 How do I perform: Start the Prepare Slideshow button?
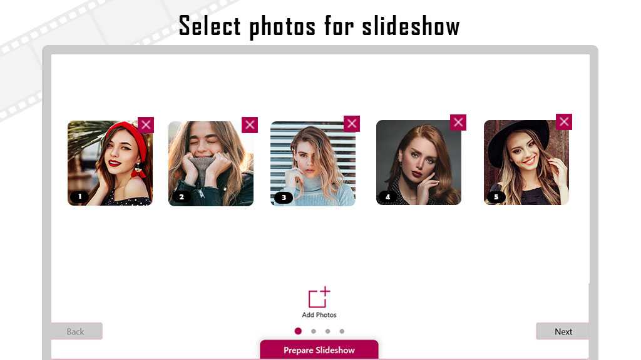(x=319, y=350)
